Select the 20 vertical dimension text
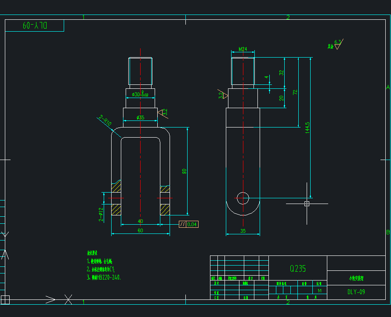The image size is (391, 317). click(x=281, y=98)
